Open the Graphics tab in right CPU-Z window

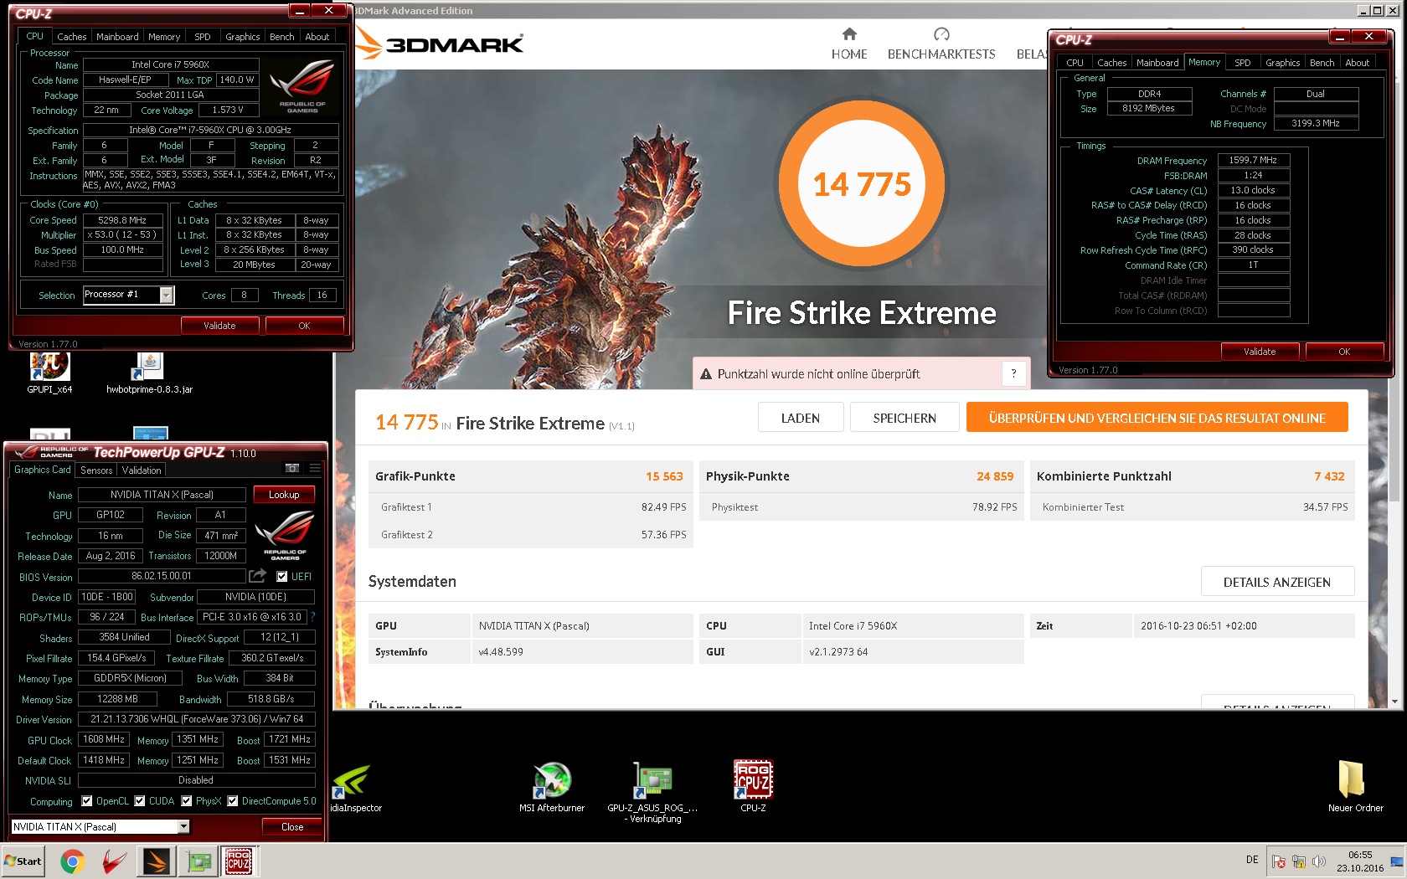[x=1282, y=63]
